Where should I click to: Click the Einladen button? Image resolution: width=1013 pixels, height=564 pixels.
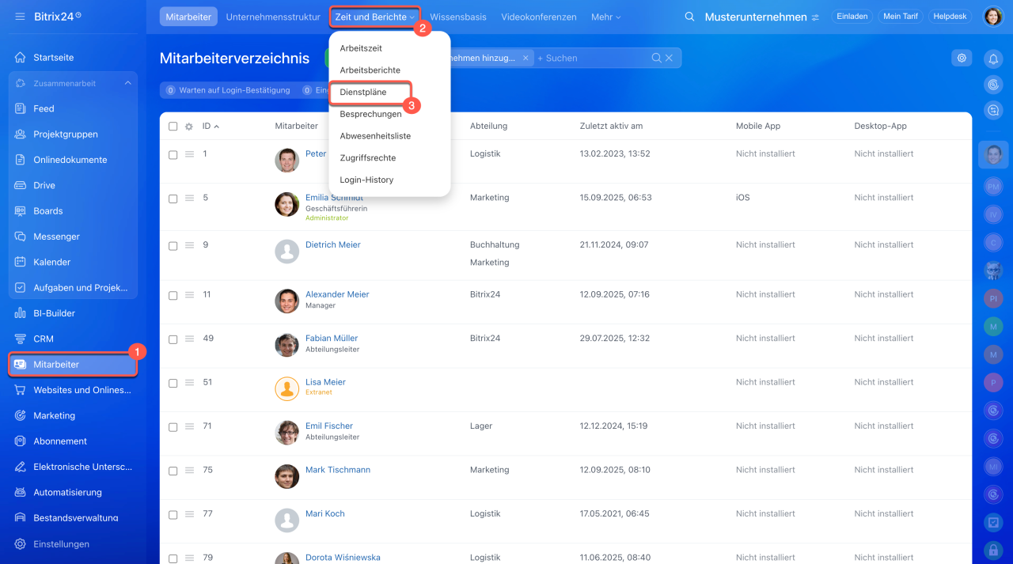point(852,17)
